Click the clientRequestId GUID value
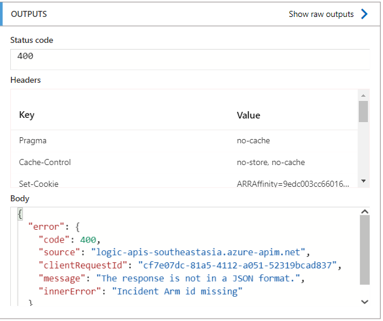The width and height of the screenshot is (383, 321). pos(237,265)
